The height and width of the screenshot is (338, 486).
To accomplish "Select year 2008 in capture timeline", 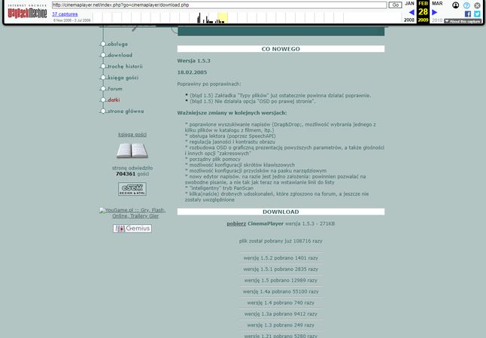I will pos(409,20).
